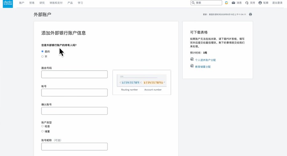Click the 帐号 input field
Image resolution: width=287 pixels, height=156 pixels.
tap(74, 93)
